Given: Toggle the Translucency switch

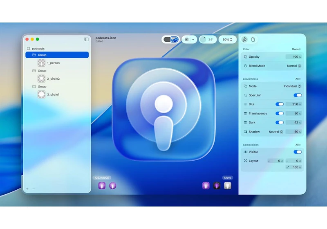Looking at the screenshot, I should click(280, 113).
